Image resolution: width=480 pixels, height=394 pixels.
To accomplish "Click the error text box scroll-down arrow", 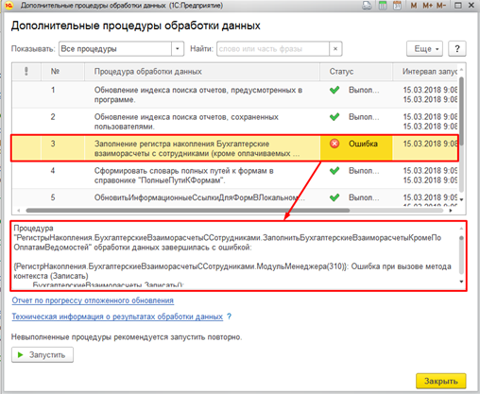I will click(x=461, y=282).
